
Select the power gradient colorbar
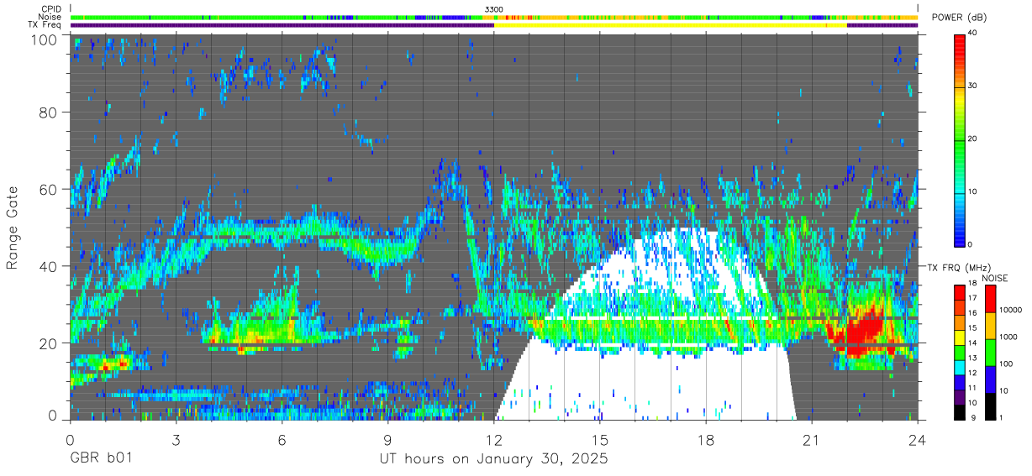coord(959,139)
